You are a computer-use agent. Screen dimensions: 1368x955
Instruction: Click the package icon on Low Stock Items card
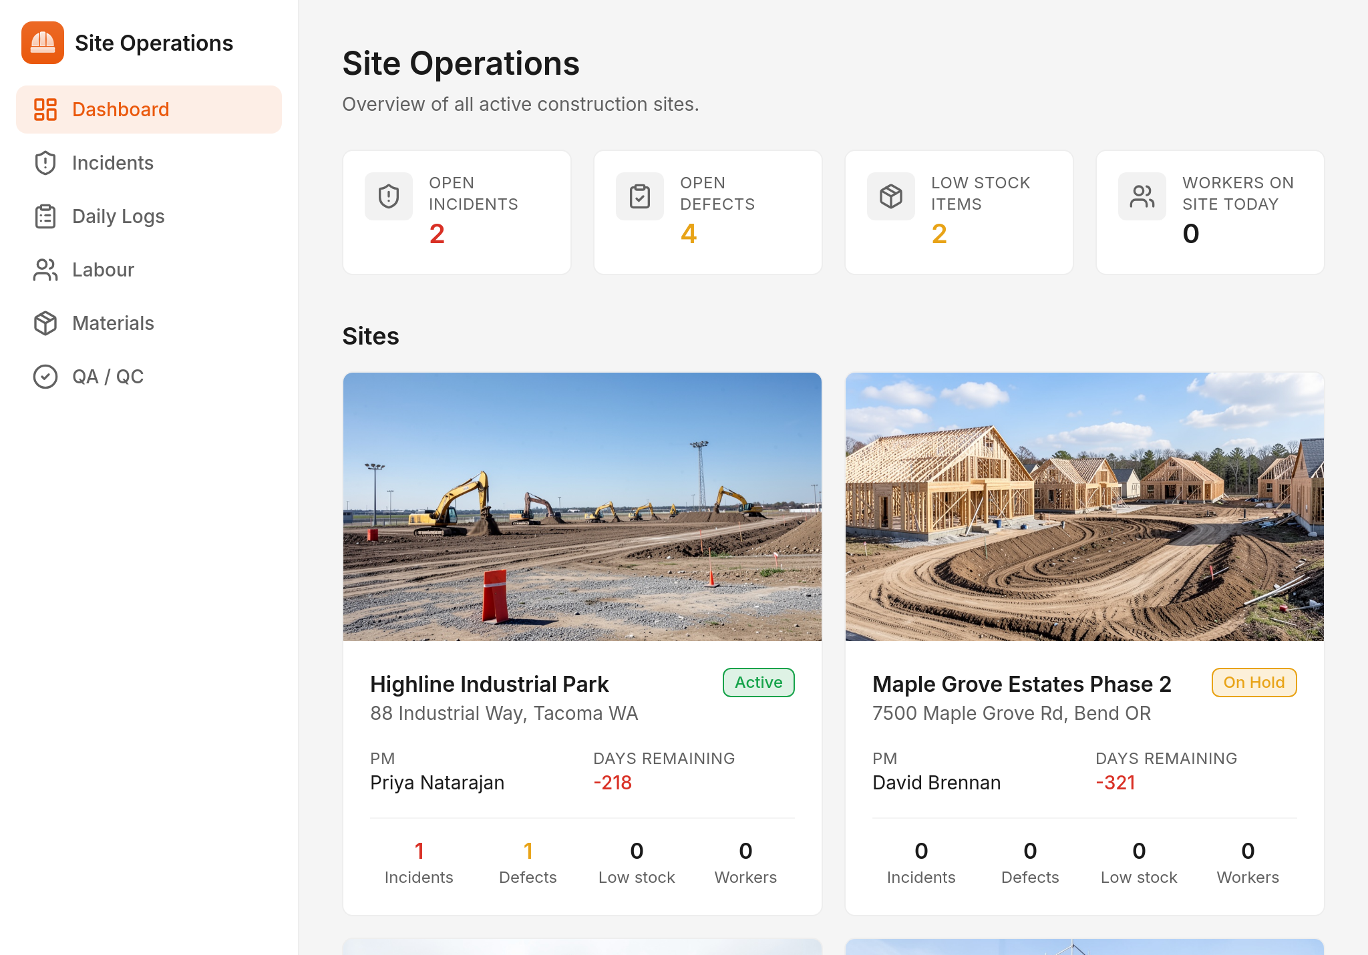tap(891, 196)
